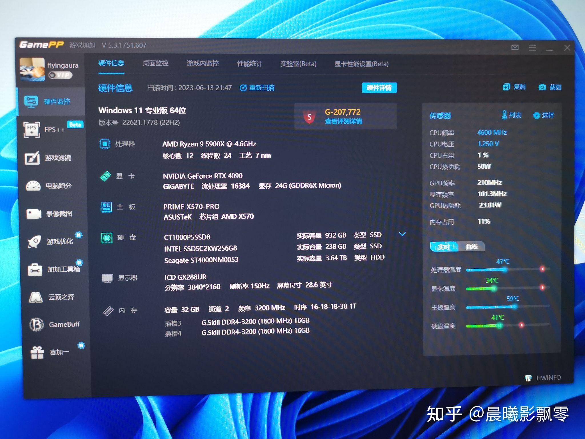Screen dimensions: 585x439
Task: Switch to 显卡性能设置(Beta) tab
Action: pyautogui.click(x=362, y=64)
